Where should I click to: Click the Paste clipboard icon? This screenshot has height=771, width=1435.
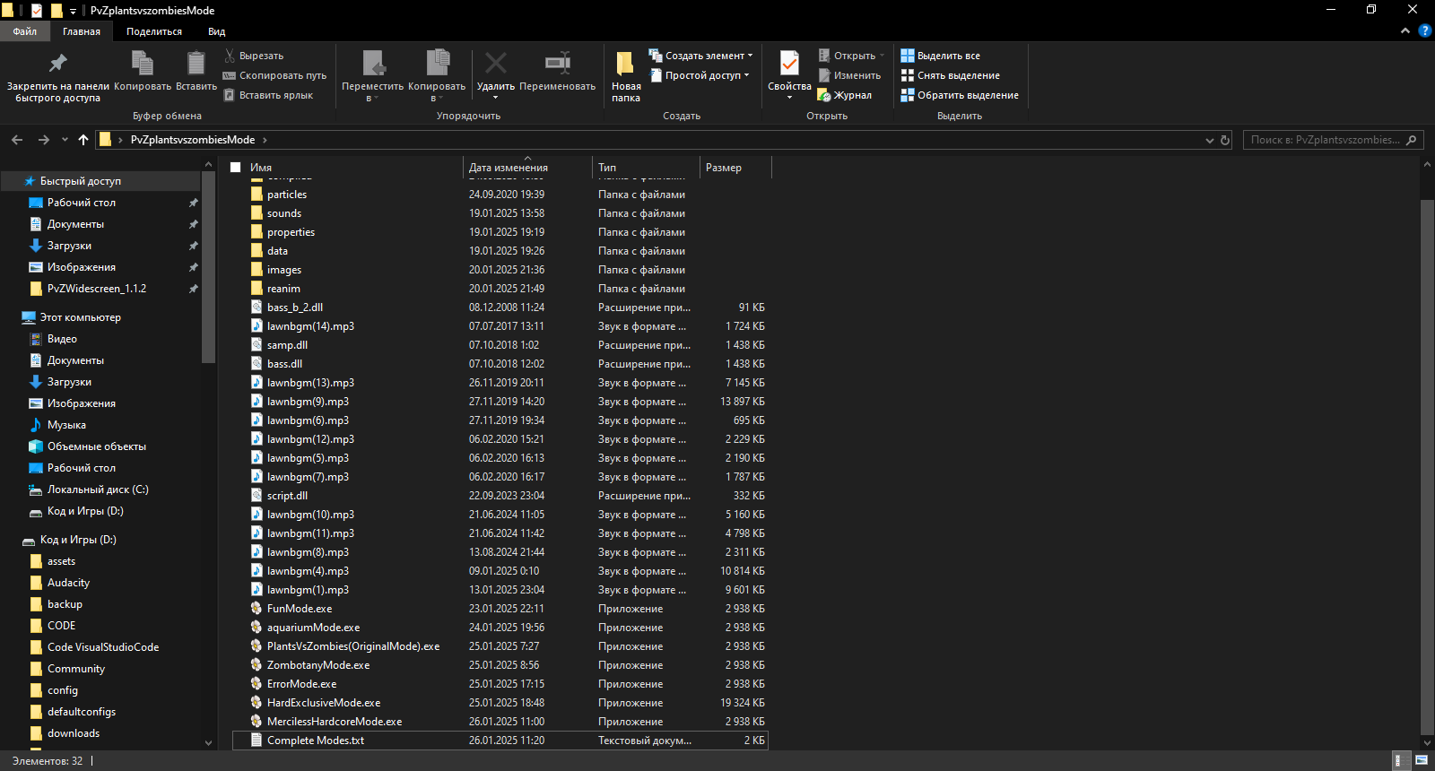196,64
